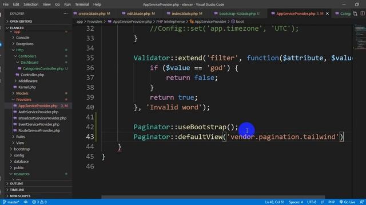Open the Go menu
This screenshot has width=366, height=205.
(x=57, y=5)
